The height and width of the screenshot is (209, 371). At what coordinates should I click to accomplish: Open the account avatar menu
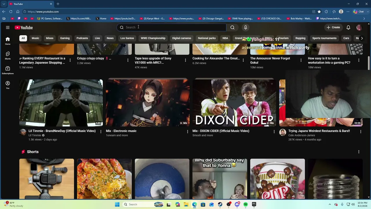pyautogui.click(x=359, y=27)
